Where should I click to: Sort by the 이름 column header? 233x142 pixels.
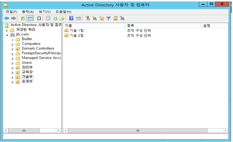(x=94, y=26)
